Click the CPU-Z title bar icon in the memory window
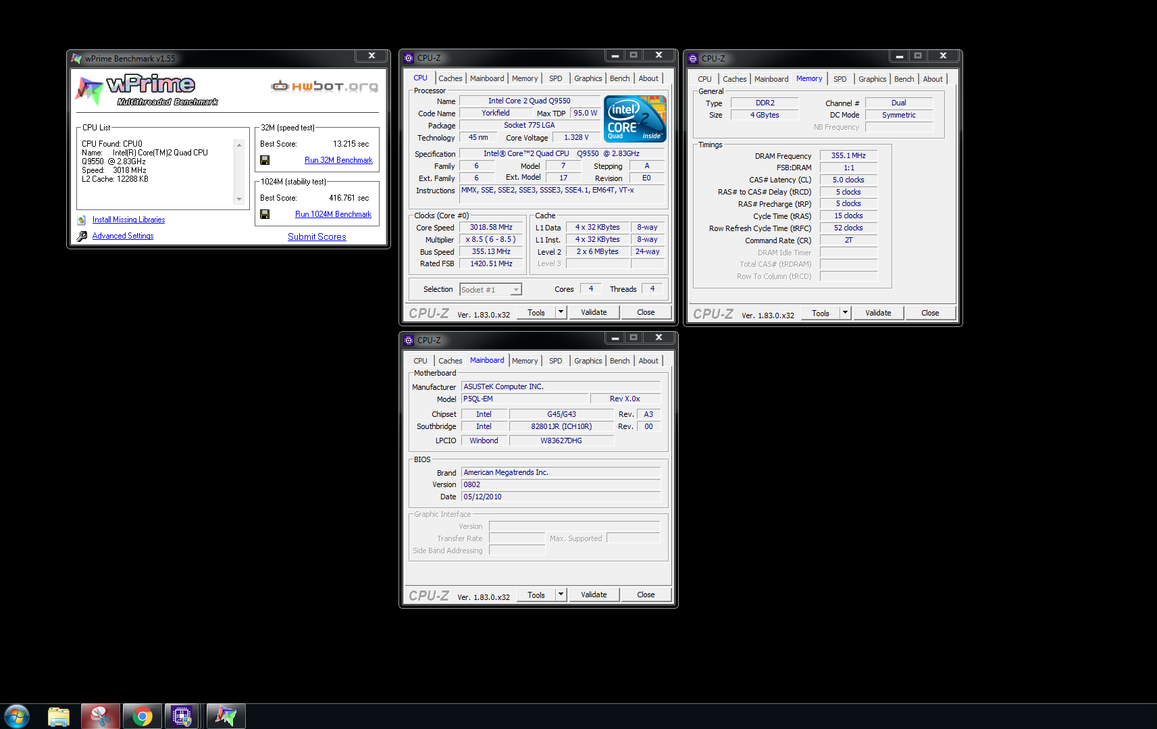 (692, 59)
